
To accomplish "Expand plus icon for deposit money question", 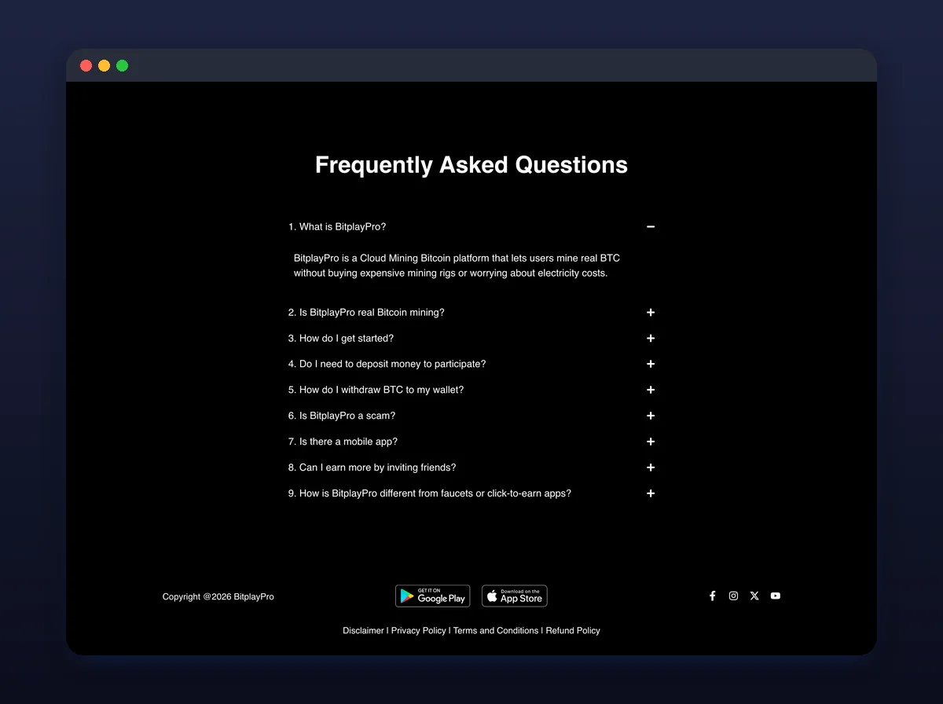I will pyautogui.click(x=651, y=365).
